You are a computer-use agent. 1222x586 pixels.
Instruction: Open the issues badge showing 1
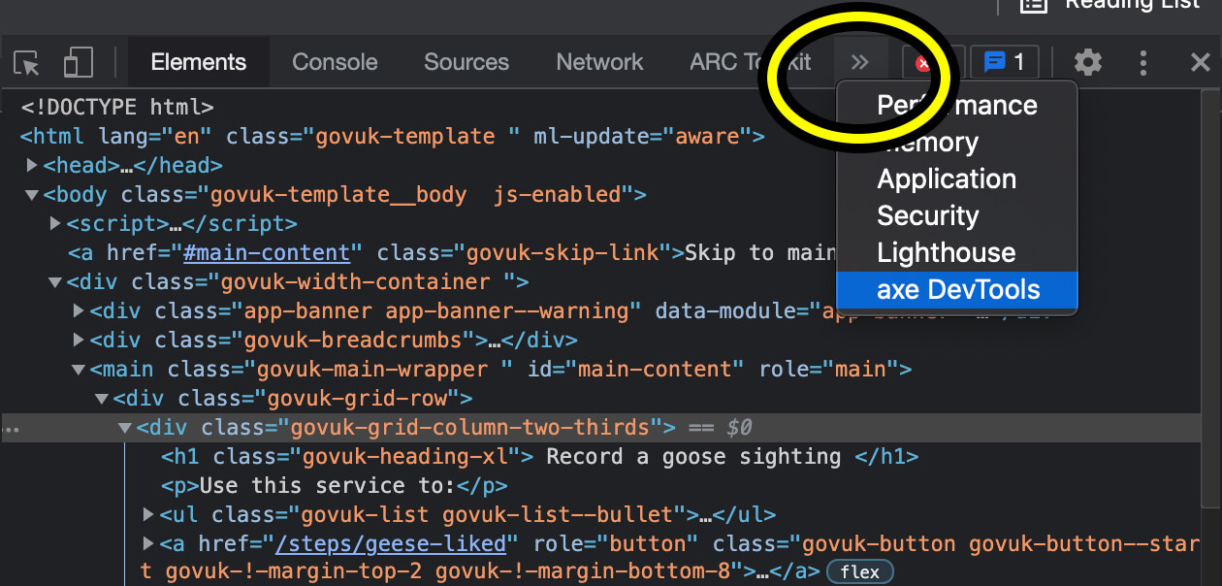[x=1004, y=62]
